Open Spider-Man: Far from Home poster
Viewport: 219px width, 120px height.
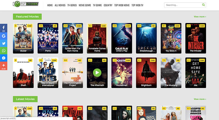pos(73,38)
